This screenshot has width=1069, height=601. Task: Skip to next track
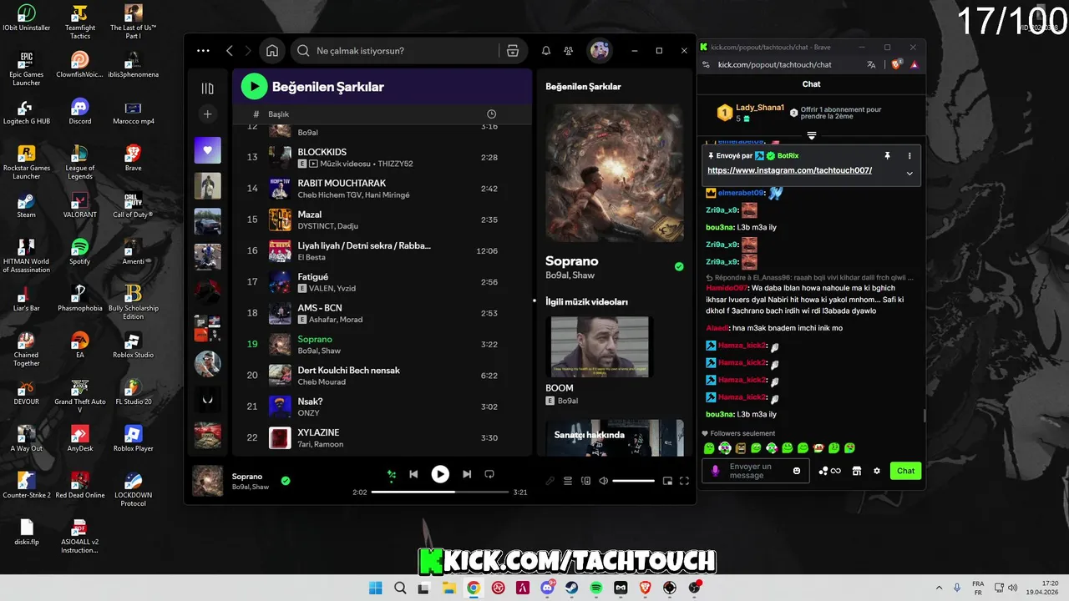(x=467, y=474)
